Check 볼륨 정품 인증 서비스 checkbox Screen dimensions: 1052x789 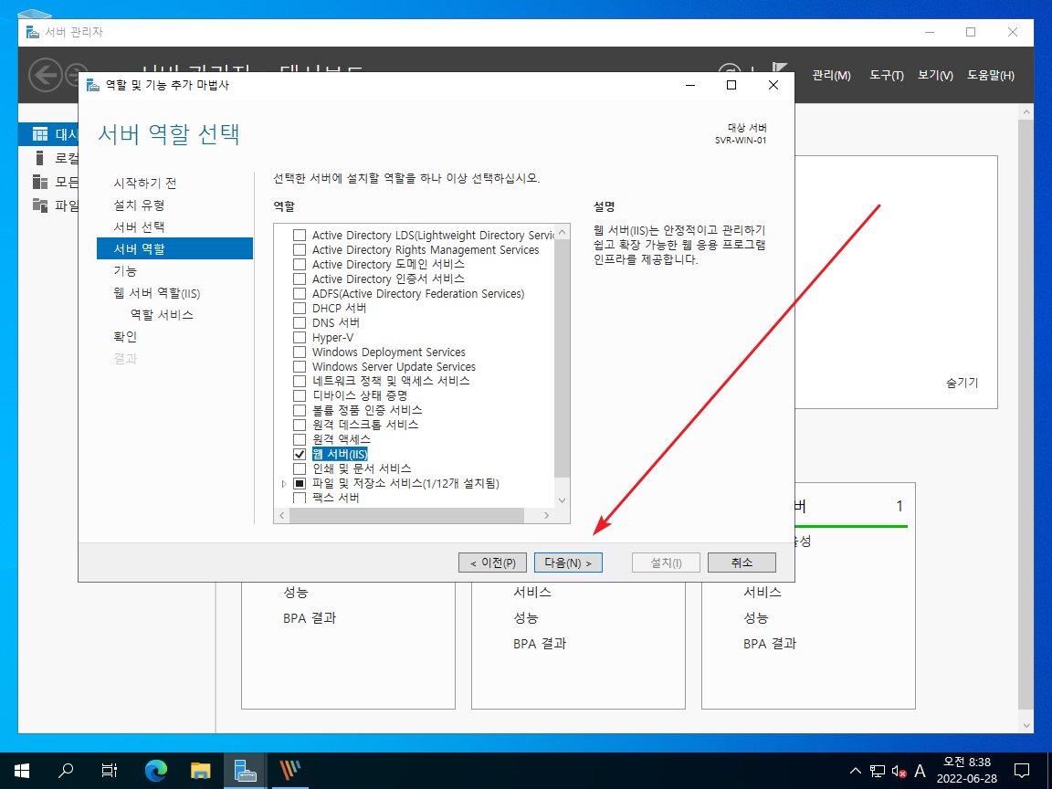300,411
